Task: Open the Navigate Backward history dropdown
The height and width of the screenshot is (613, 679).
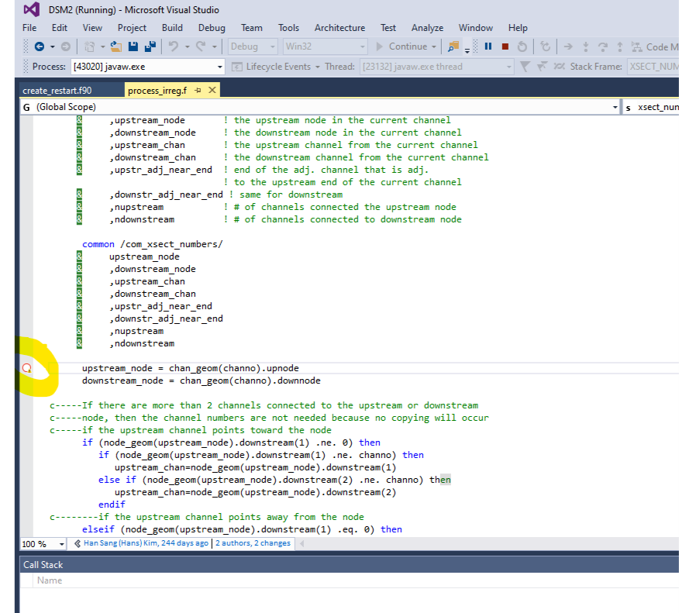Action: click(53, 46)
